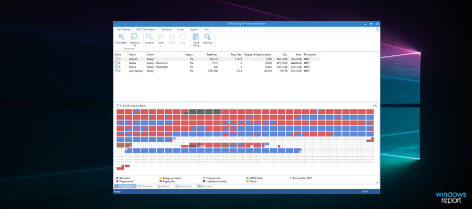This screenshot has width=472, height=209.
Task: Expand the Start button dropdown arrow
Action: tap(161, 46)
